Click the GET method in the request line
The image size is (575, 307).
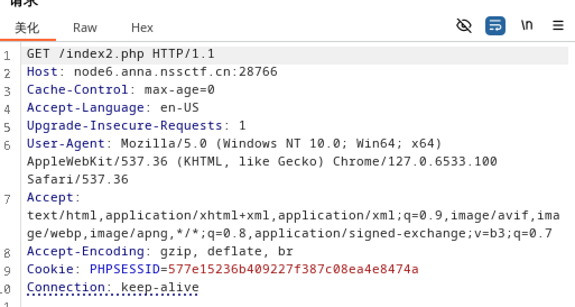click(x=38, y=54)
